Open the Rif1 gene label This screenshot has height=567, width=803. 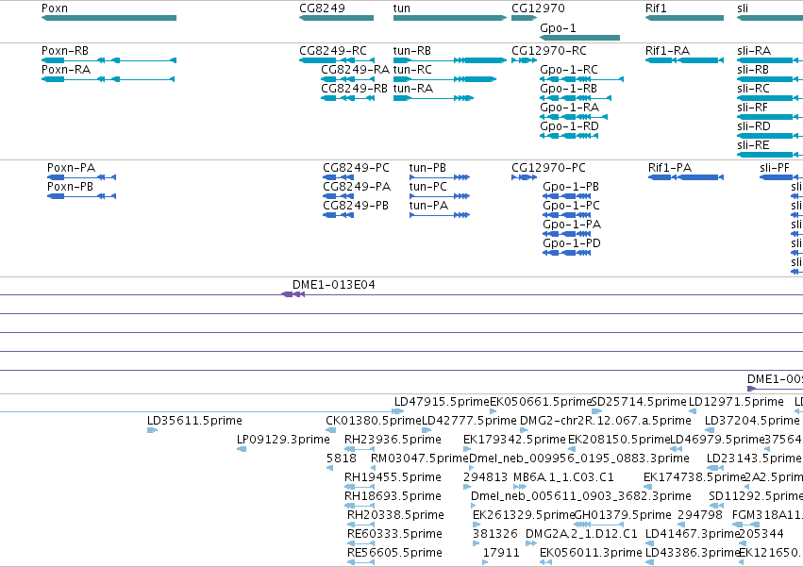tap(656, 8)
